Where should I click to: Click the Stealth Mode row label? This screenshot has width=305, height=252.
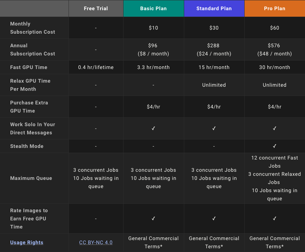27,146
